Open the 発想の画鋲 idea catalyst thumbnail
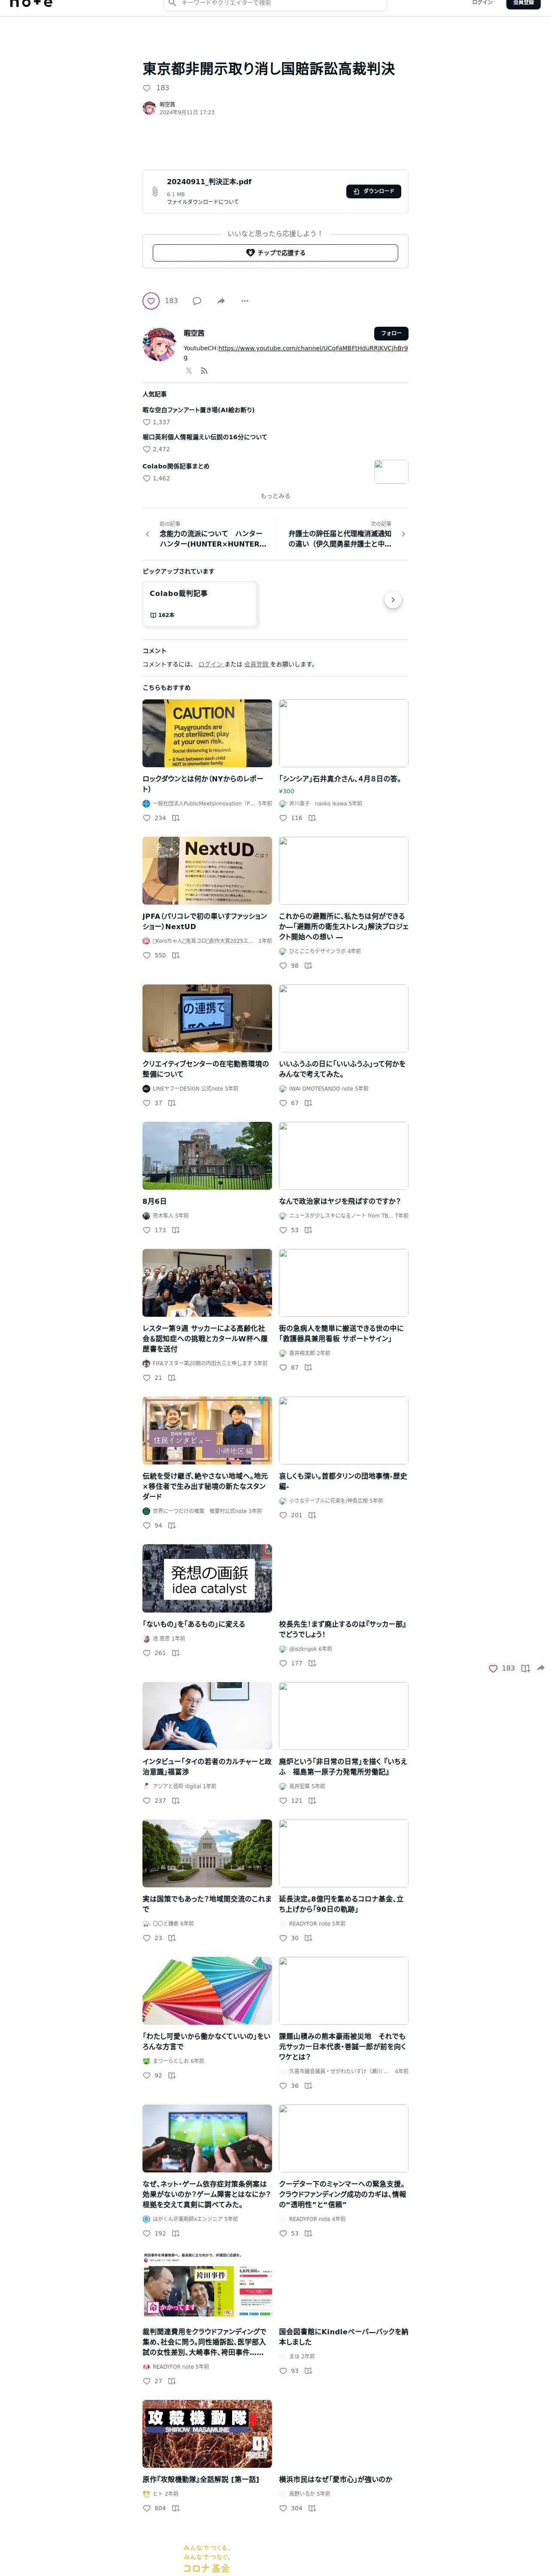The width and height of the screenshot is (551, 2576). (207, 1578)
